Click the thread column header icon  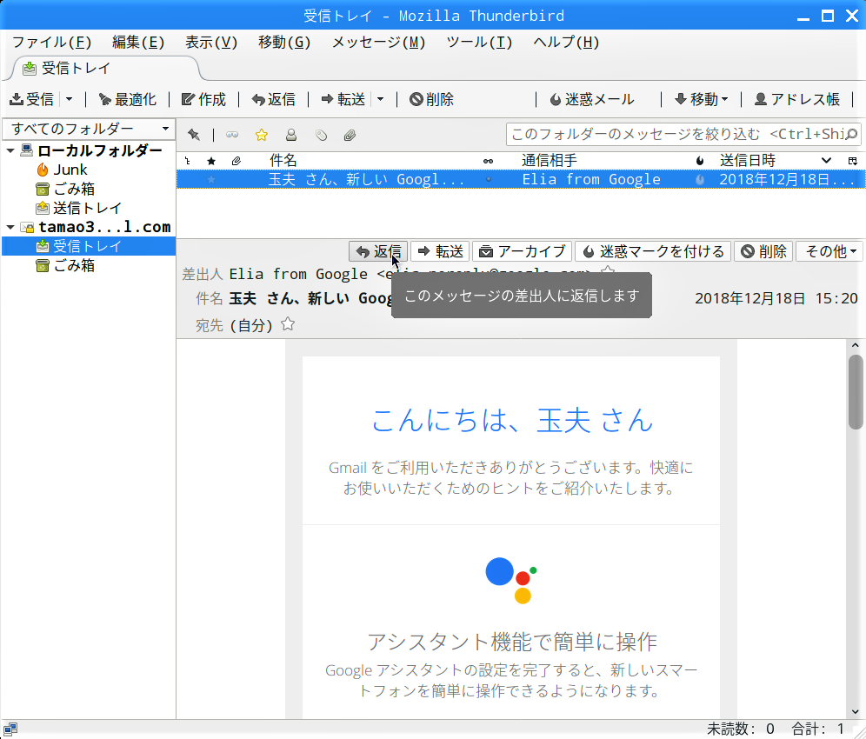tap(188, 161)
